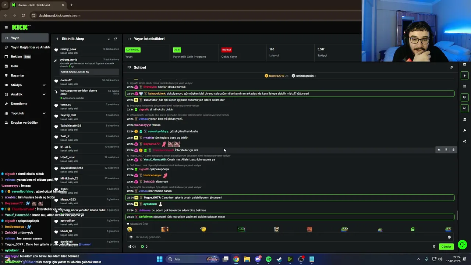Image resolution: width=471 pixels, height=265 pixels.
Task: Delete the 'İntersteller çal abi' chat message
Action: [453, 150]
